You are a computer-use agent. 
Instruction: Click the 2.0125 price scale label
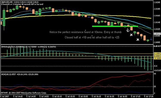pos(157,29)
